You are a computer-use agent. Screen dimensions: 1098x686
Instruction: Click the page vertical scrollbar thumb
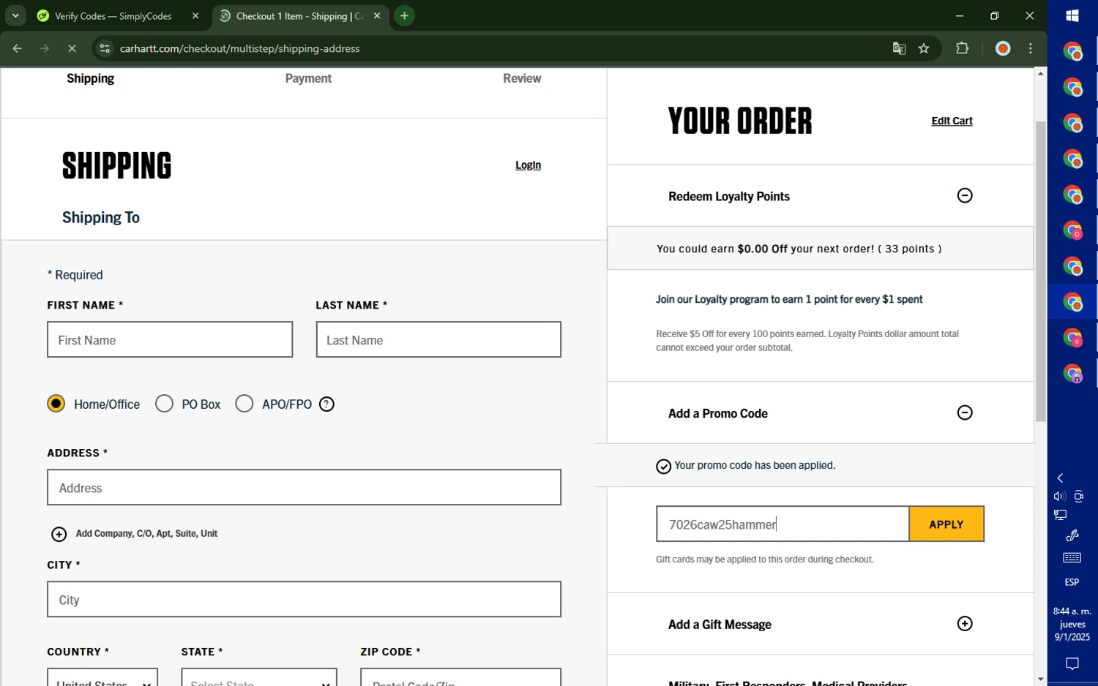[x=1040, y=271]
